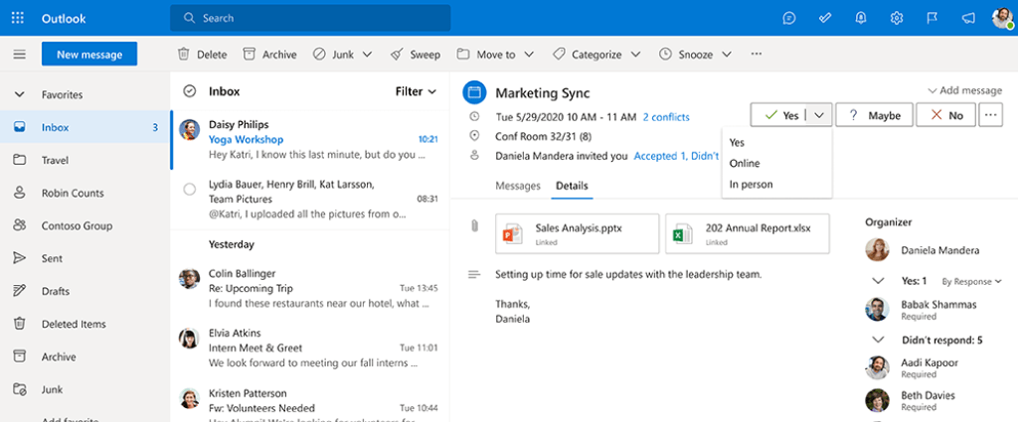1018x422 pixels.
Task: Open the account profile picture
Action: (1003, 18)
